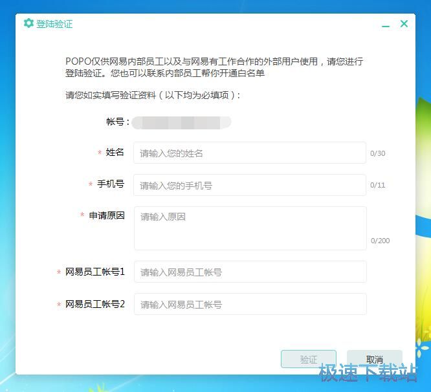Click the 取消 cancel button
This screenshot has width=431, height=392.
[374, 360]
